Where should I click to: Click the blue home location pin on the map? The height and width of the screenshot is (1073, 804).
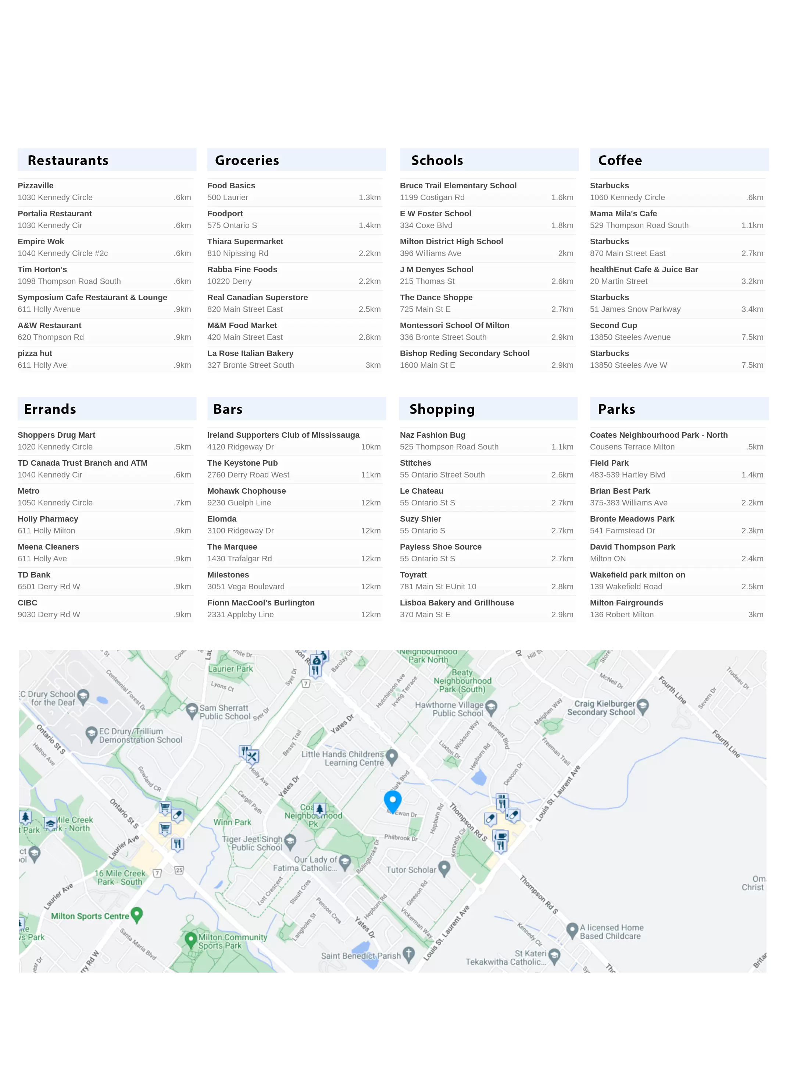coord(392,800)
